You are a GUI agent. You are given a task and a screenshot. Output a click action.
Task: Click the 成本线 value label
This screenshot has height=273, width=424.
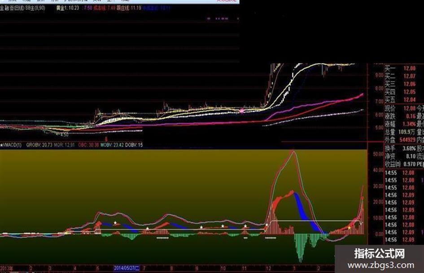point(105,8)
